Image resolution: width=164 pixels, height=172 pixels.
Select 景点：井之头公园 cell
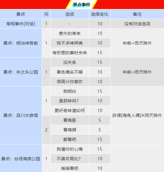tap(21, 72)
